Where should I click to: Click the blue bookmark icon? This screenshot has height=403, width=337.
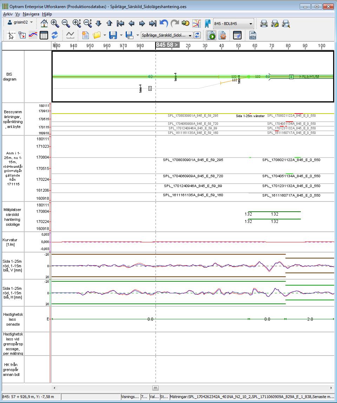pyautogui.click(x=207, y=24)
